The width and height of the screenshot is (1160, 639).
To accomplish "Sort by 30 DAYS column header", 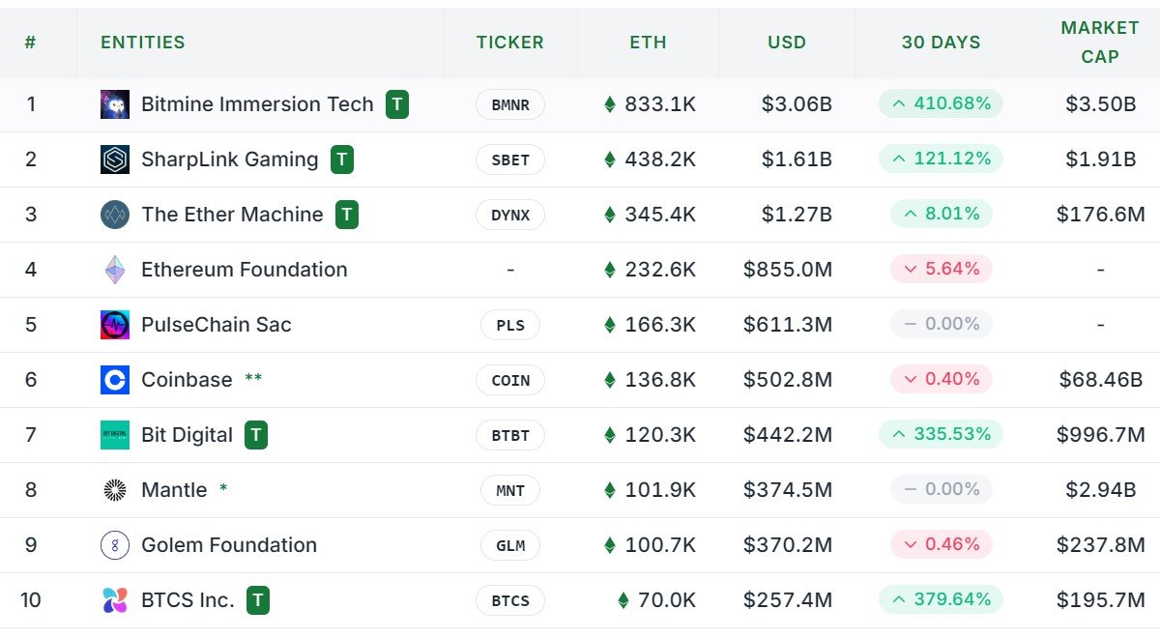I will [941, 43].
